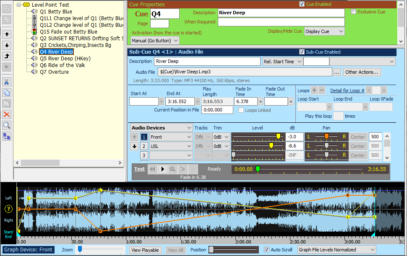
Task: Click the End At time field
Action: [x=180, y=101]
